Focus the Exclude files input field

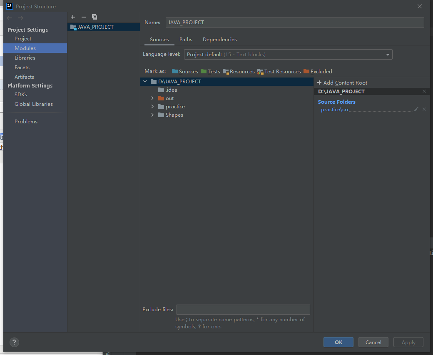(x=243, y=310)
